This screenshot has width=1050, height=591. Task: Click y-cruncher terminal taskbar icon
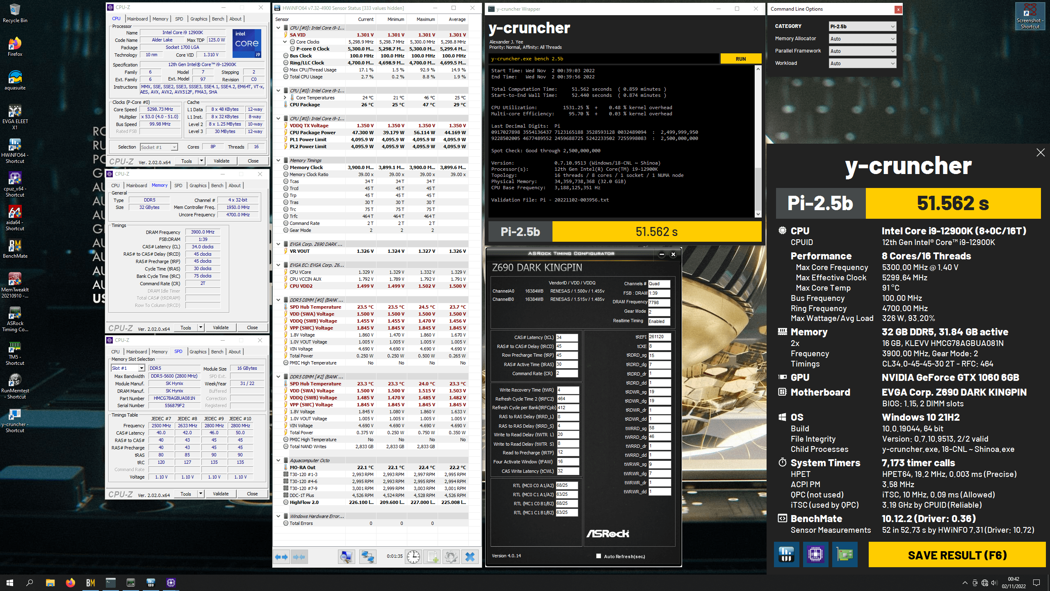pos(111,583)
